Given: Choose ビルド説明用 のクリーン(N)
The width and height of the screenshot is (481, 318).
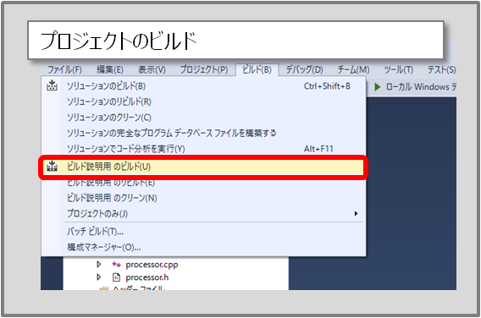Looking at the screenshot, I should (x=203, y=198).
